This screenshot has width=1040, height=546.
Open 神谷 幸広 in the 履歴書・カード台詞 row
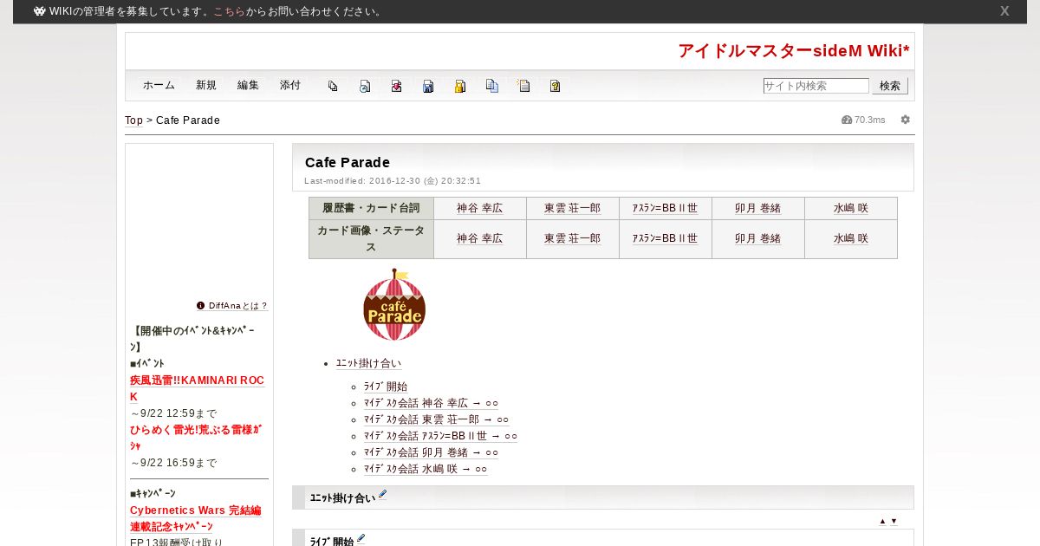479,208
